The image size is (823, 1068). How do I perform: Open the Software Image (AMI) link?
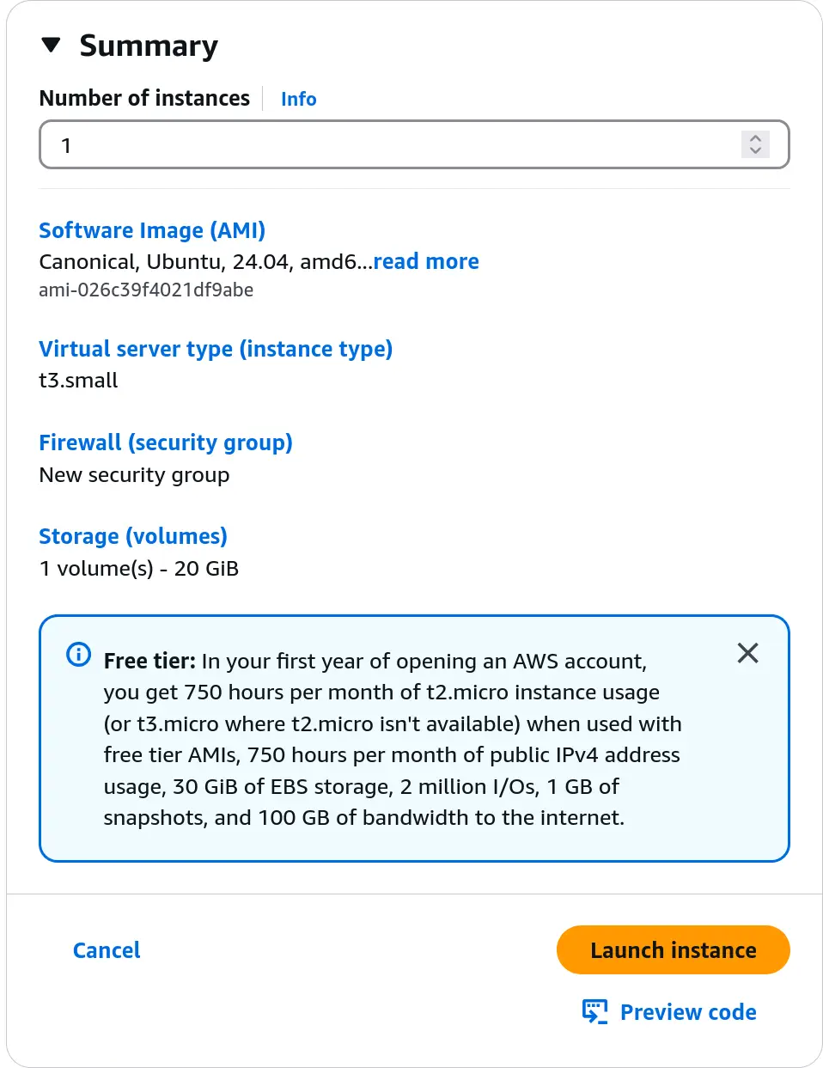coord(152,230)
